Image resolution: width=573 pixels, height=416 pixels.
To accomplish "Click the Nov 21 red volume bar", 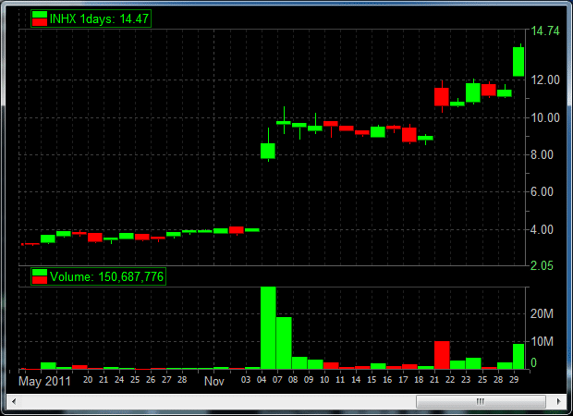I will pos(442,355).
